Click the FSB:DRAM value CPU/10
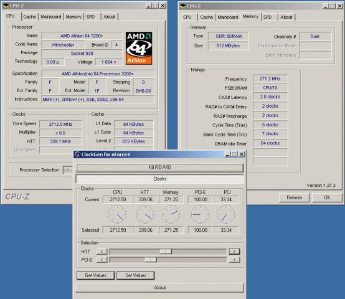Viewport: 345px width, 299px height. coord(270,88)
